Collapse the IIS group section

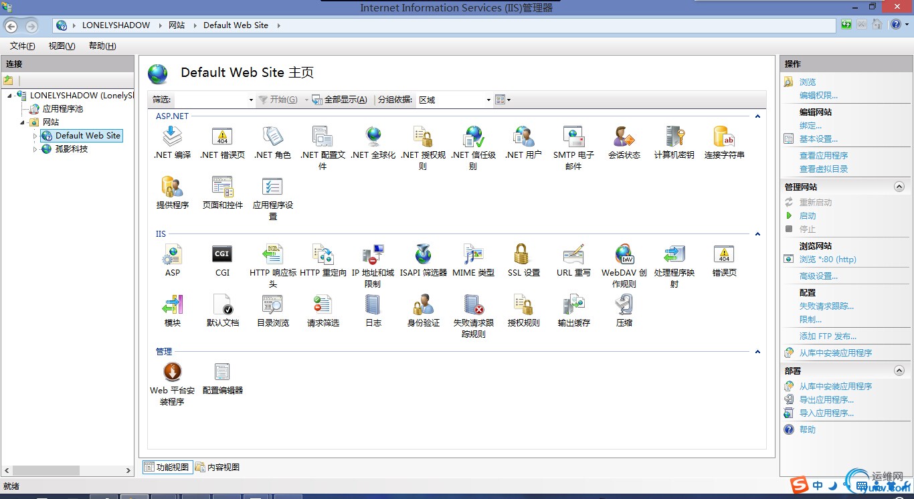[757, 234]
